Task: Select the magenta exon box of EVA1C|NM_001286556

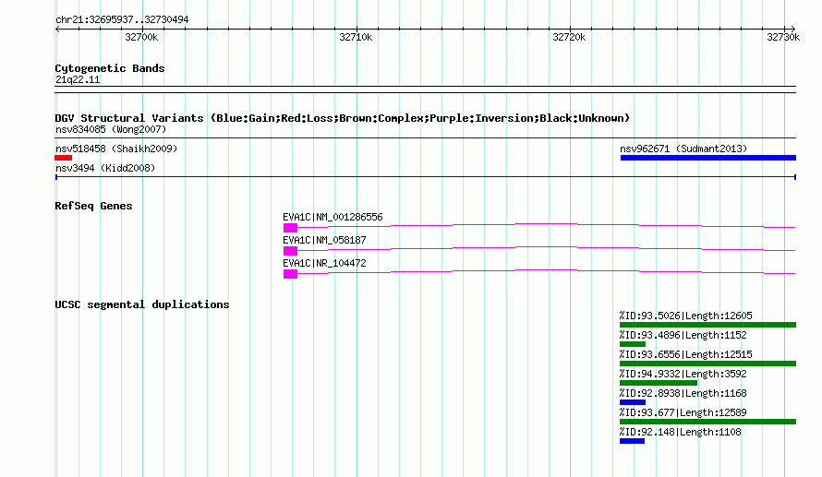Action: pos(290,228)
